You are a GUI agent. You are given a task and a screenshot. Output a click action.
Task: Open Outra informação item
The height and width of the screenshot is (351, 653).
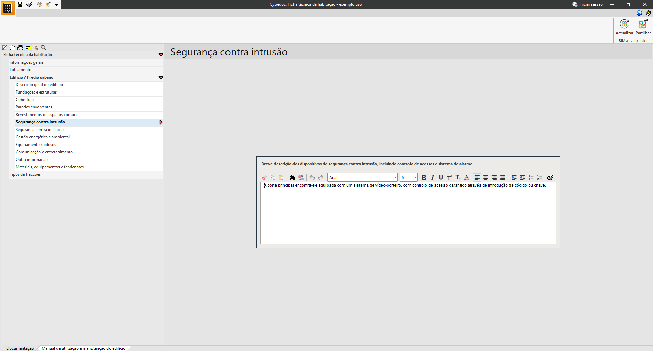tap(89, 160)
